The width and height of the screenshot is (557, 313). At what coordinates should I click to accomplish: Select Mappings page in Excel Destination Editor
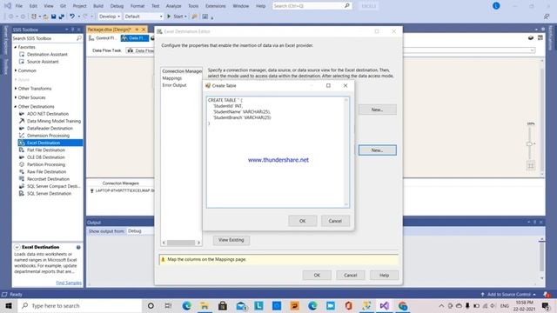click(x=172, y=78)
